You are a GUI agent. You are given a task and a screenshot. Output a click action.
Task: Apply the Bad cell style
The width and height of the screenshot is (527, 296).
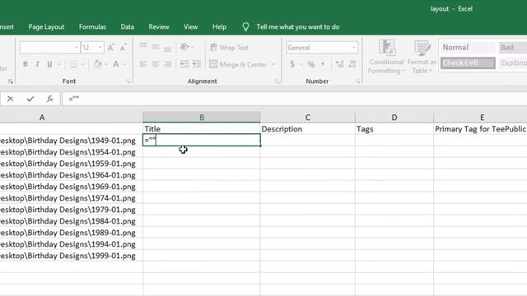(x=513, y=48)
